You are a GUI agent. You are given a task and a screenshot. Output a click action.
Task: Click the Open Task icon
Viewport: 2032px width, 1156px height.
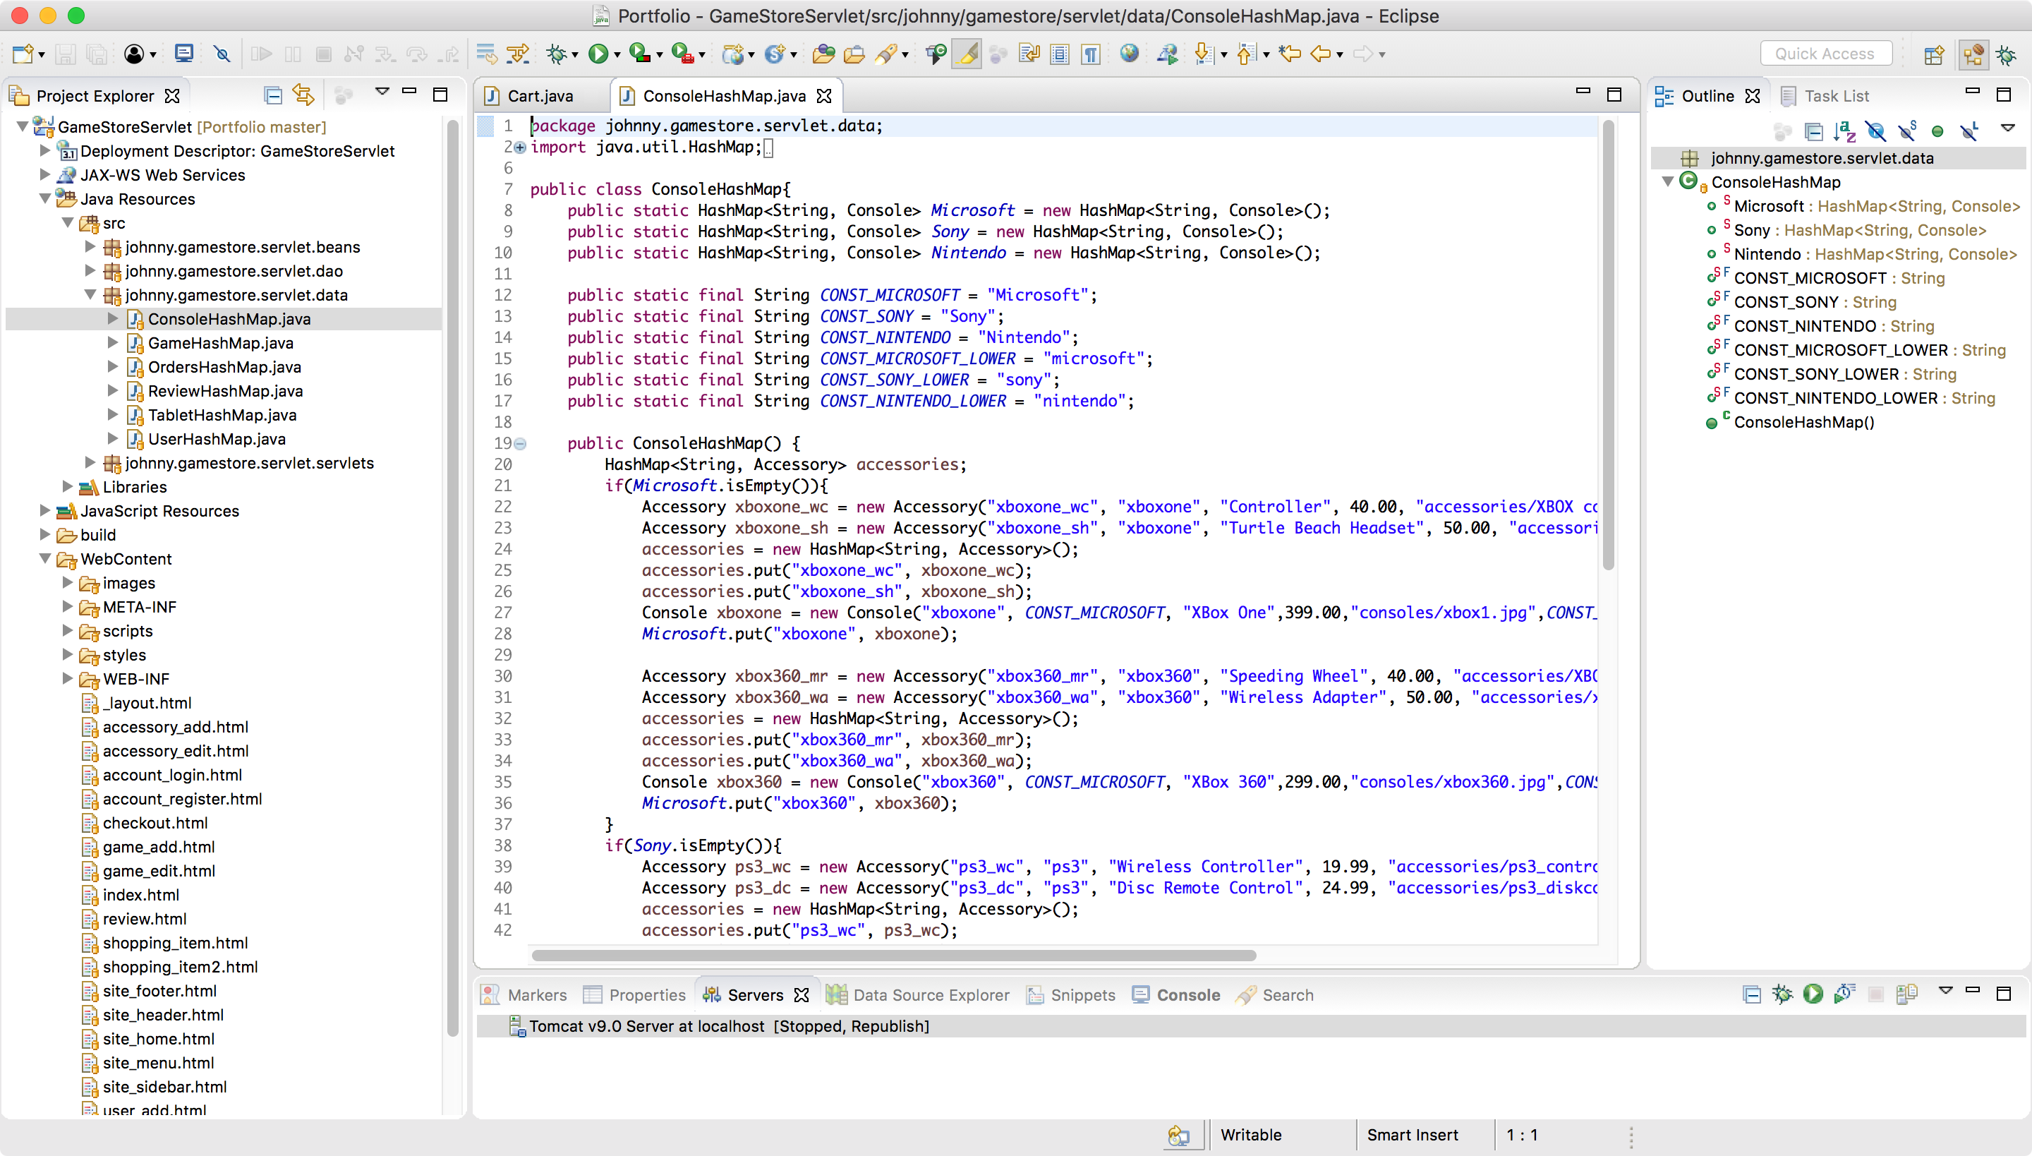[854, 54]
